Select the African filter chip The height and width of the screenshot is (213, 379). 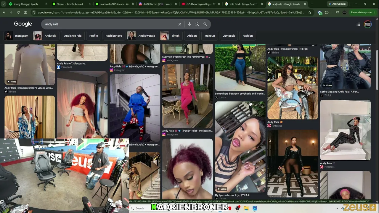192,36
